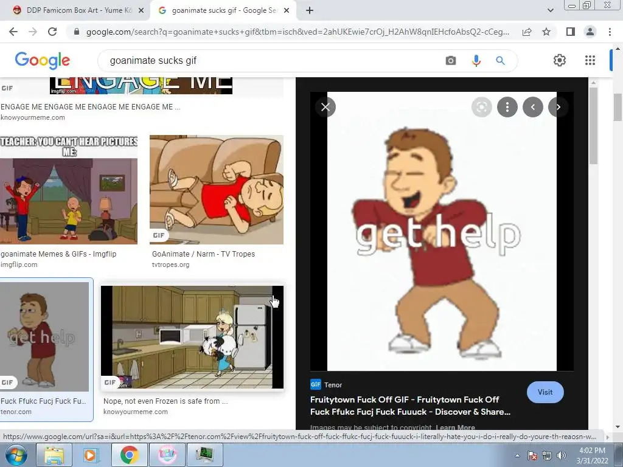
Task: Open GoAnimate / Narm - TV Tropes link
Action: pos(203,254)
